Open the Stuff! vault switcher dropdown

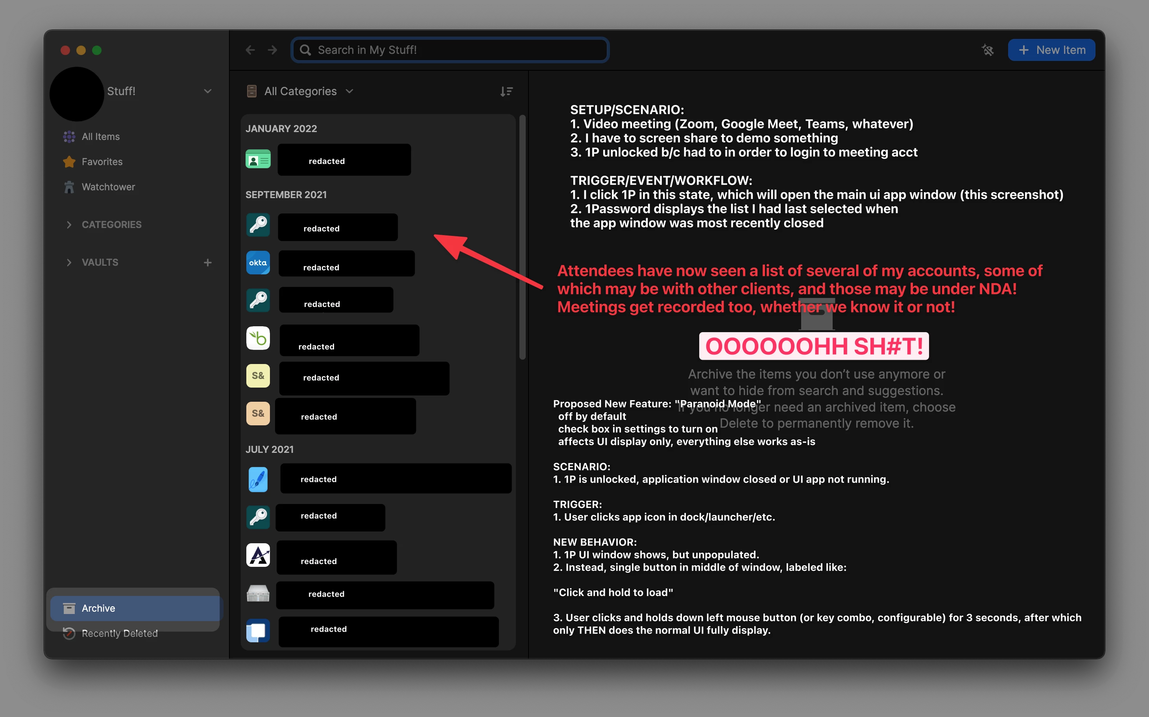click(207, 91)
